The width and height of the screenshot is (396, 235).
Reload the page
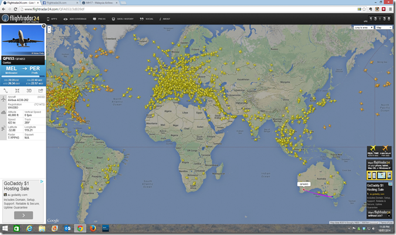click(x=15, y=9)
